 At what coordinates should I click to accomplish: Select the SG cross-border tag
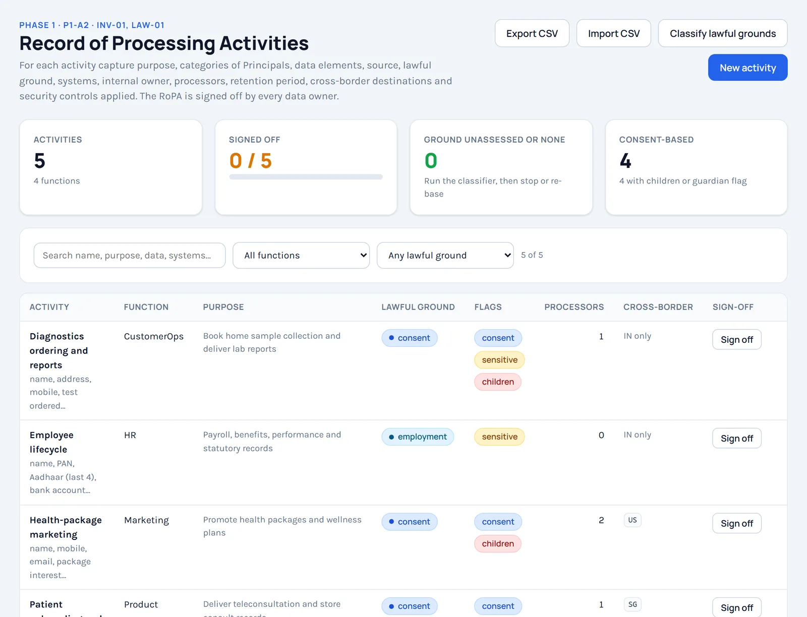632,604
